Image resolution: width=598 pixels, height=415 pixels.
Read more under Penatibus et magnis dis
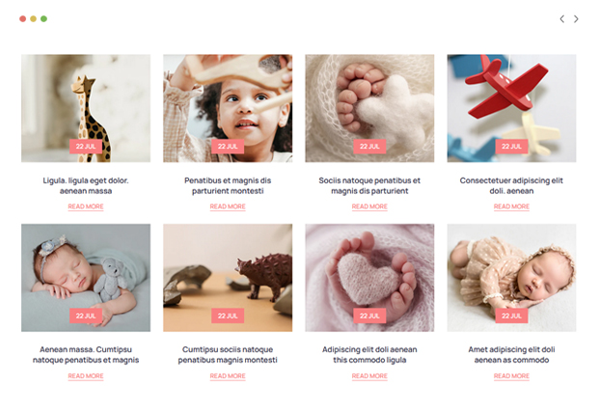(228, 207)
